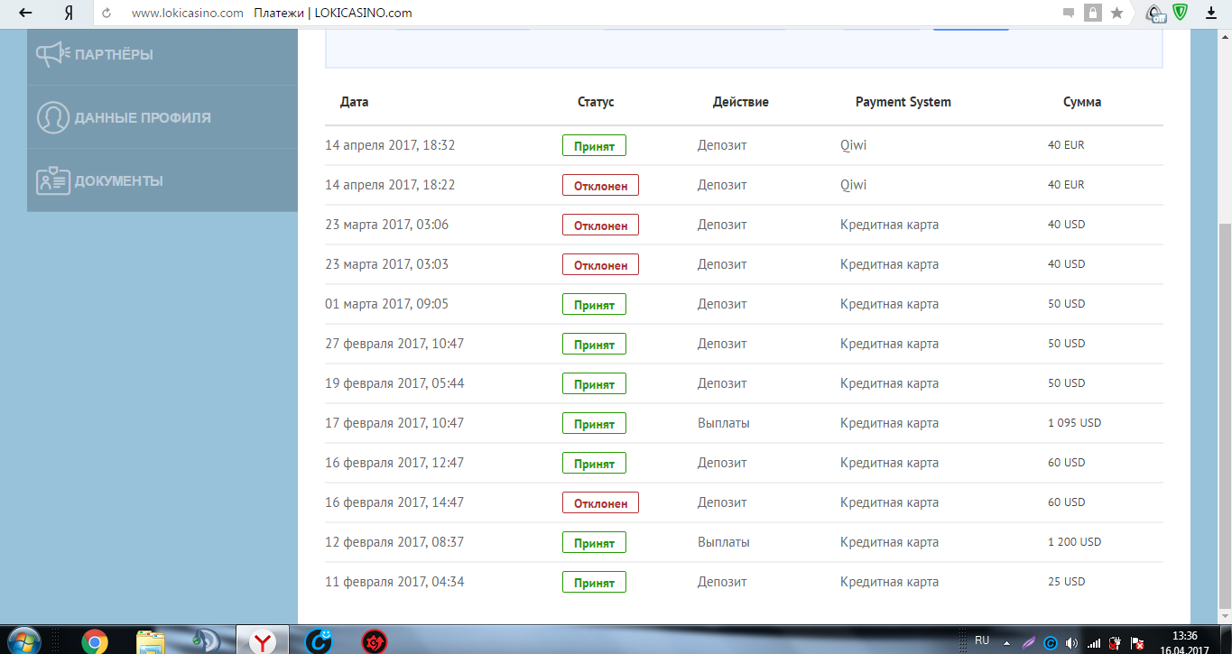Screen dimensions: 1232x654
Task: Click the Сумма column header
Action: [1082, 102]
